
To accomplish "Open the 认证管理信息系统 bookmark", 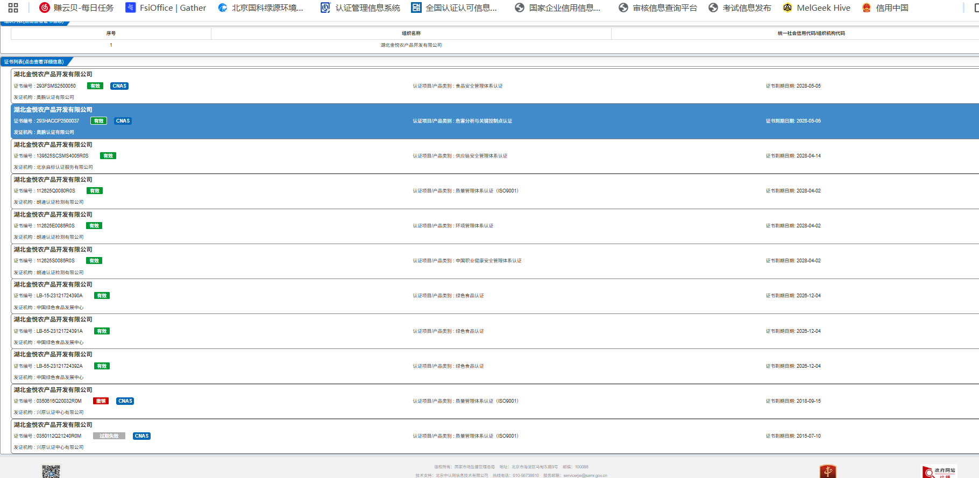I will tap(360, 8).
